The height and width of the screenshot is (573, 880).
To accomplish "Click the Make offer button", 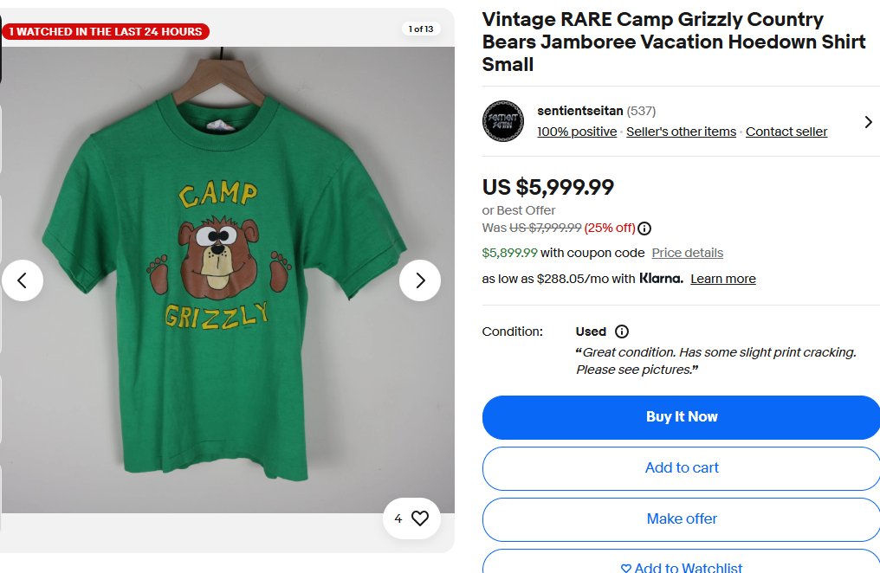I will (682, 518).
